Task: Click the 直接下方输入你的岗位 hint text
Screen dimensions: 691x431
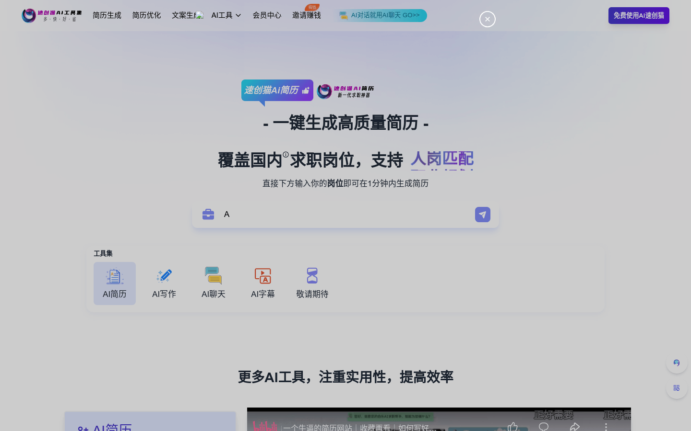Action: coord(345,183)
